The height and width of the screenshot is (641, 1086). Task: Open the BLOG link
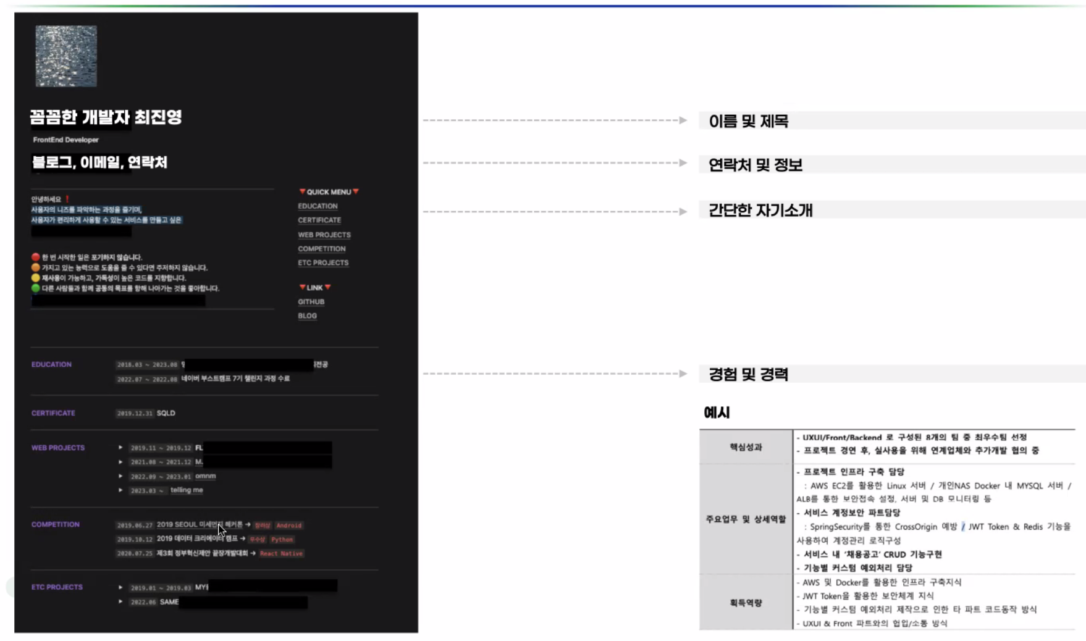[308, 316]
